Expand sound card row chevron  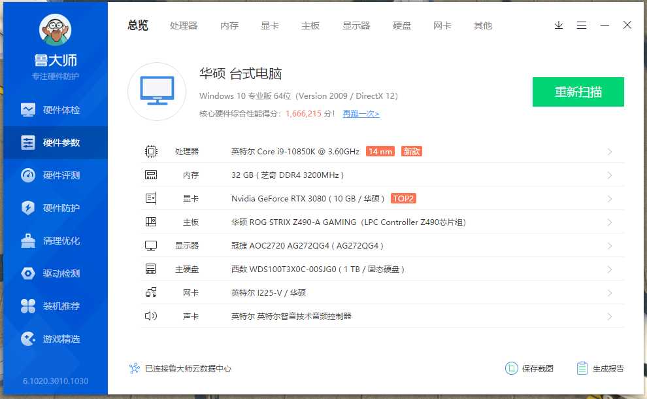tap(610, 317)
